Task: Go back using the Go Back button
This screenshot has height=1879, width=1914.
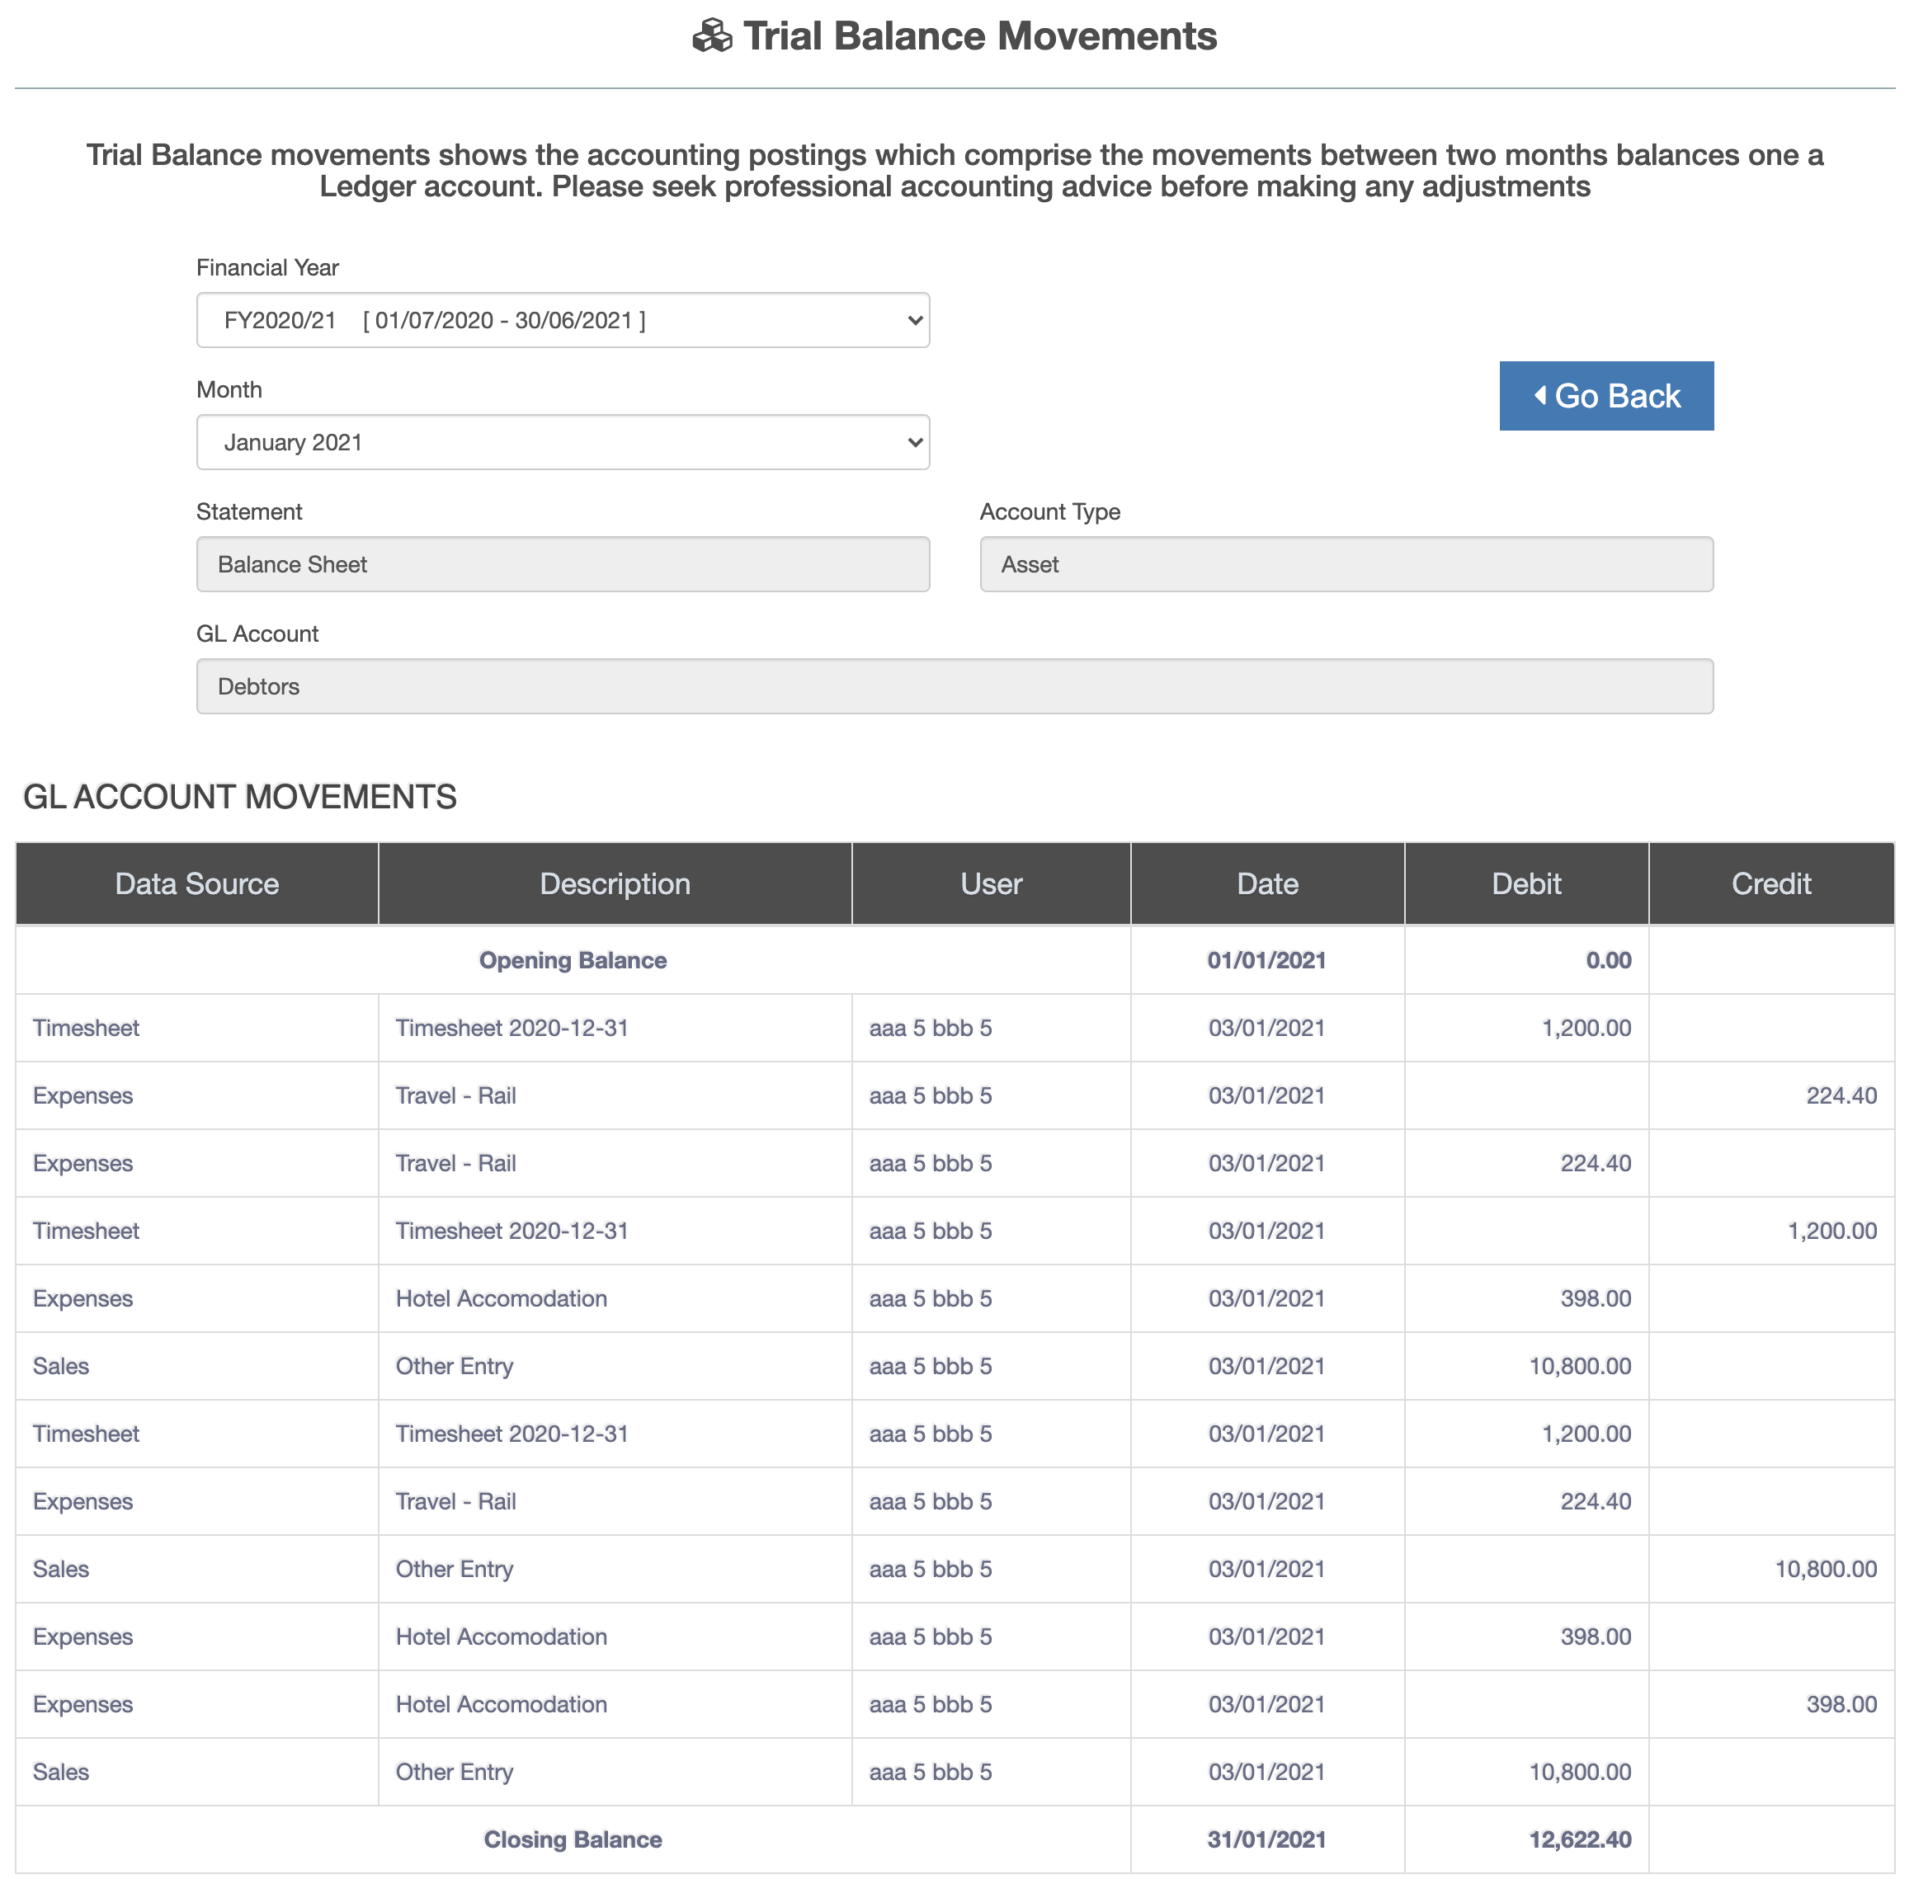Action: click(1606, 396)
